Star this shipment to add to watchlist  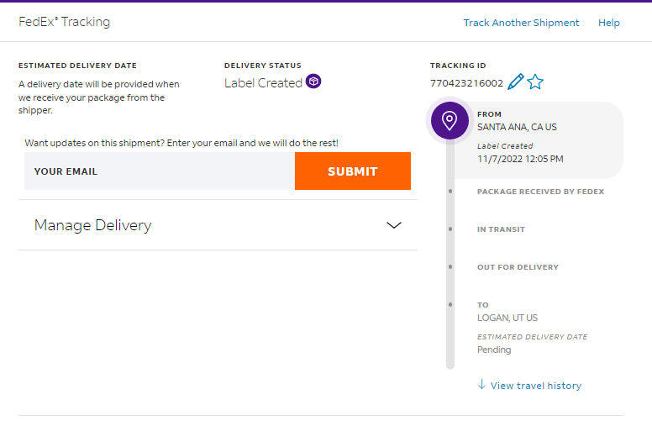535,82
